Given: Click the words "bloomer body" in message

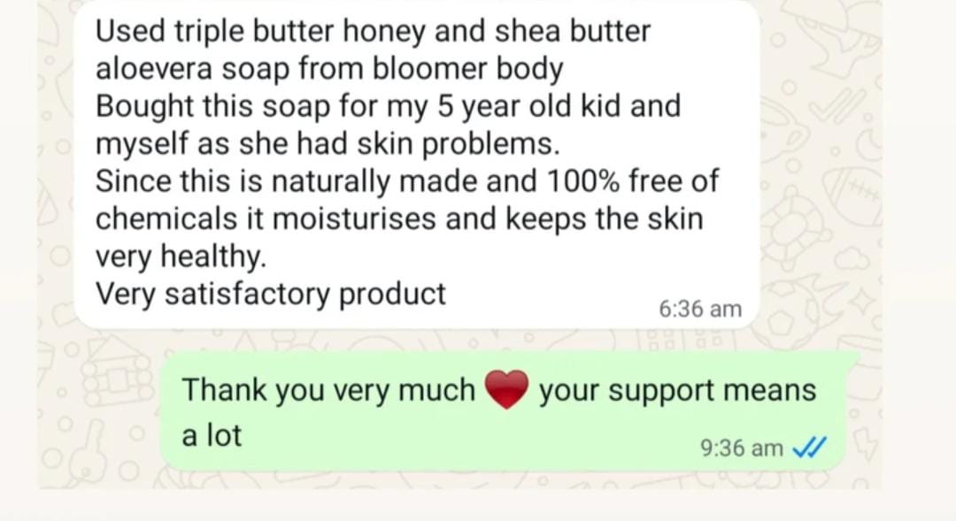Looking at the screenshot, I should tap(467, 68).
